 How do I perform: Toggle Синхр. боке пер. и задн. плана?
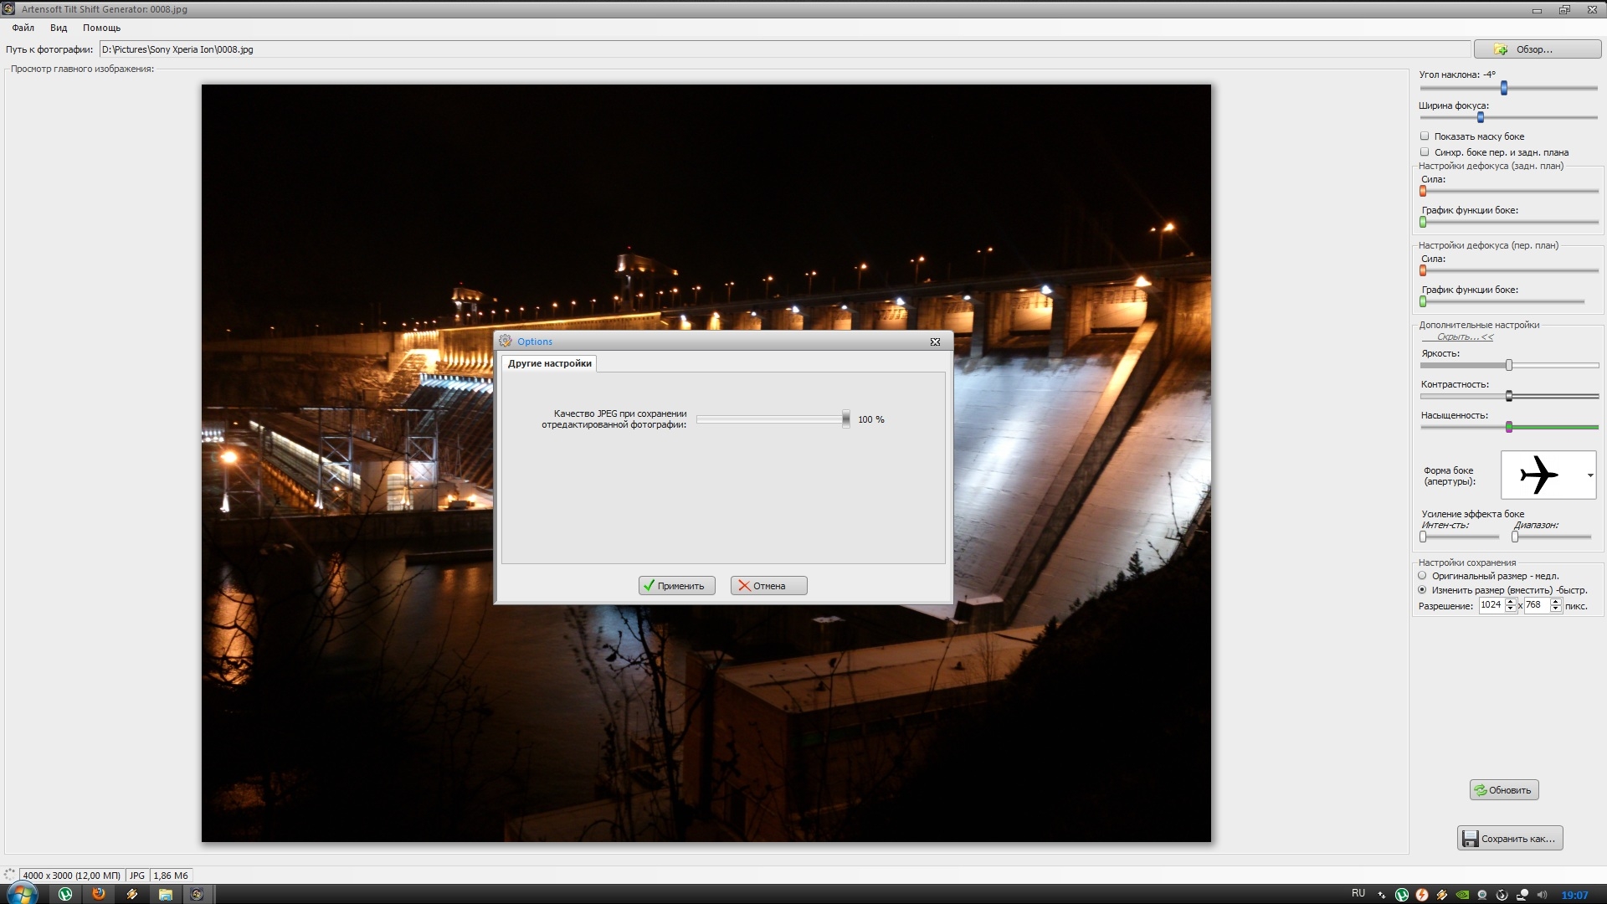[x=1425, y=152]
